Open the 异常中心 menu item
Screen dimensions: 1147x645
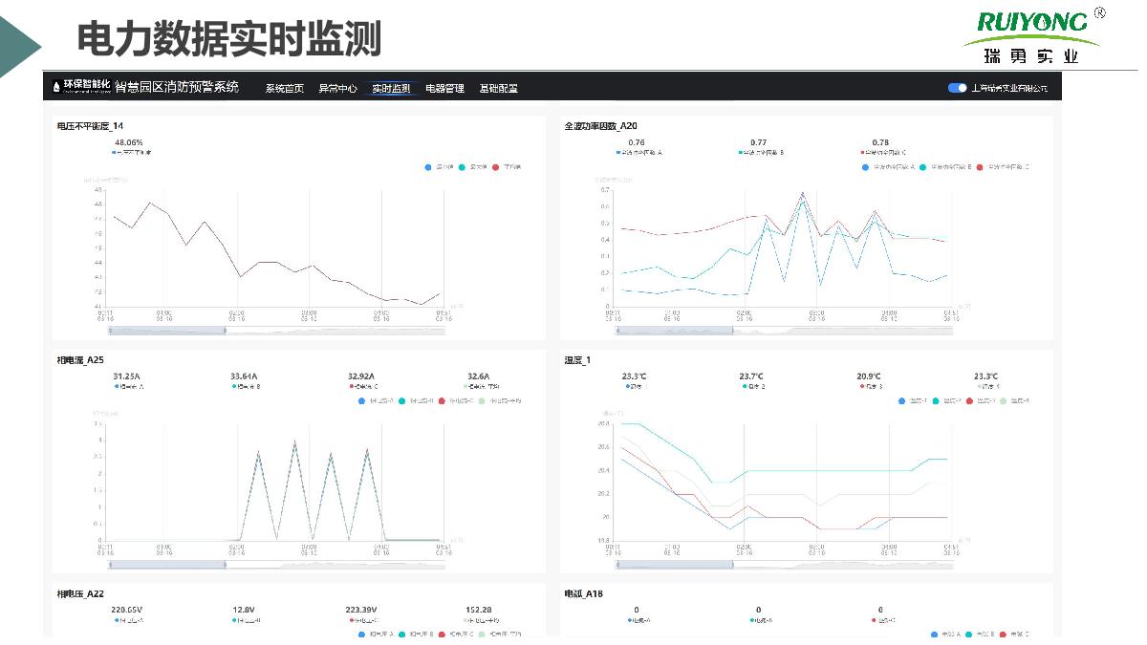coord(338,88)
